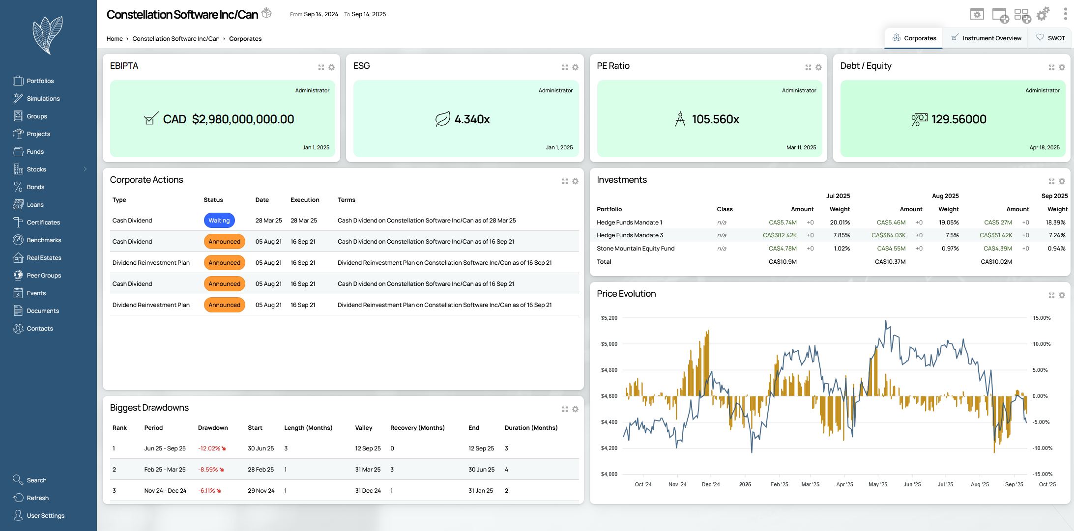Click the Waiting status badge

(219, 221)
